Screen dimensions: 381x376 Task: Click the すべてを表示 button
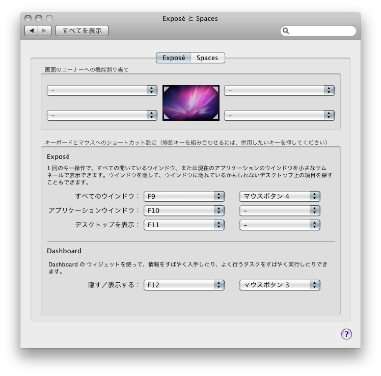pos(82,31)
